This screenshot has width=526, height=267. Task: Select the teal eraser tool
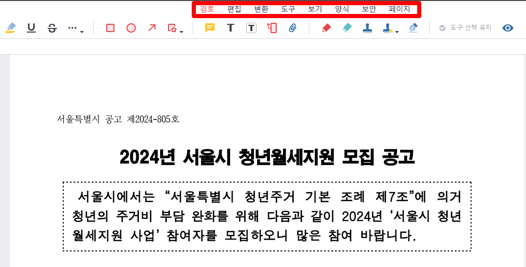point(347,28)
